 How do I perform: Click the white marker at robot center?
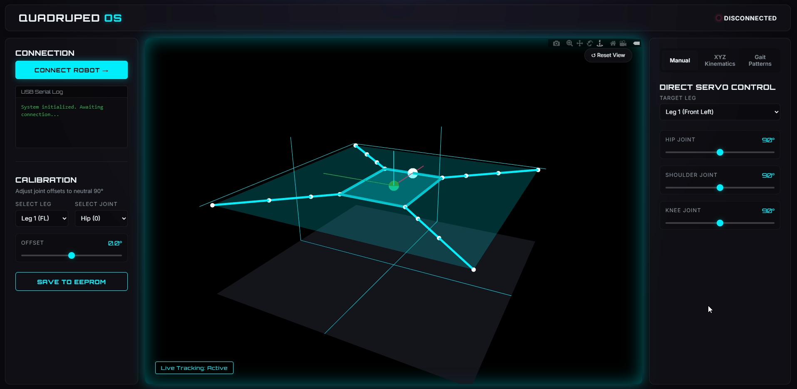(x=413, y=173)
